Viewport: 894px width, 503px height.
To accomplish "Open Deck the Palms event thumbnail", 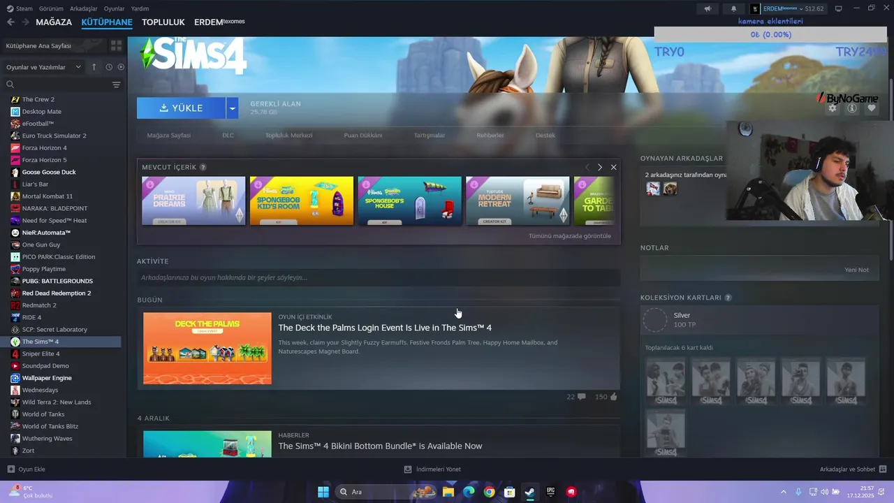I will [x=207, y=348].
